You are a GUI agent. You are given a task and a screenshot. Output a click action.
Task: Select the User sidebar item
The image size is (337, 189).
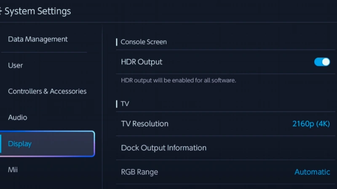coord(16,66)
